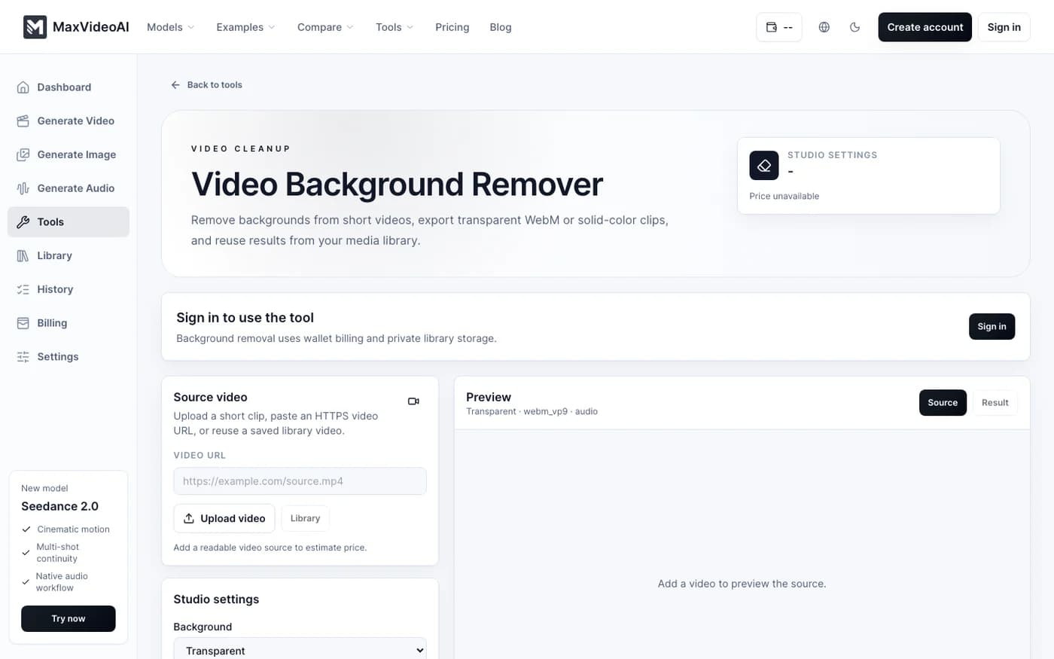
Task: Toggle dark mode moon icon
Action: [854, 27]
